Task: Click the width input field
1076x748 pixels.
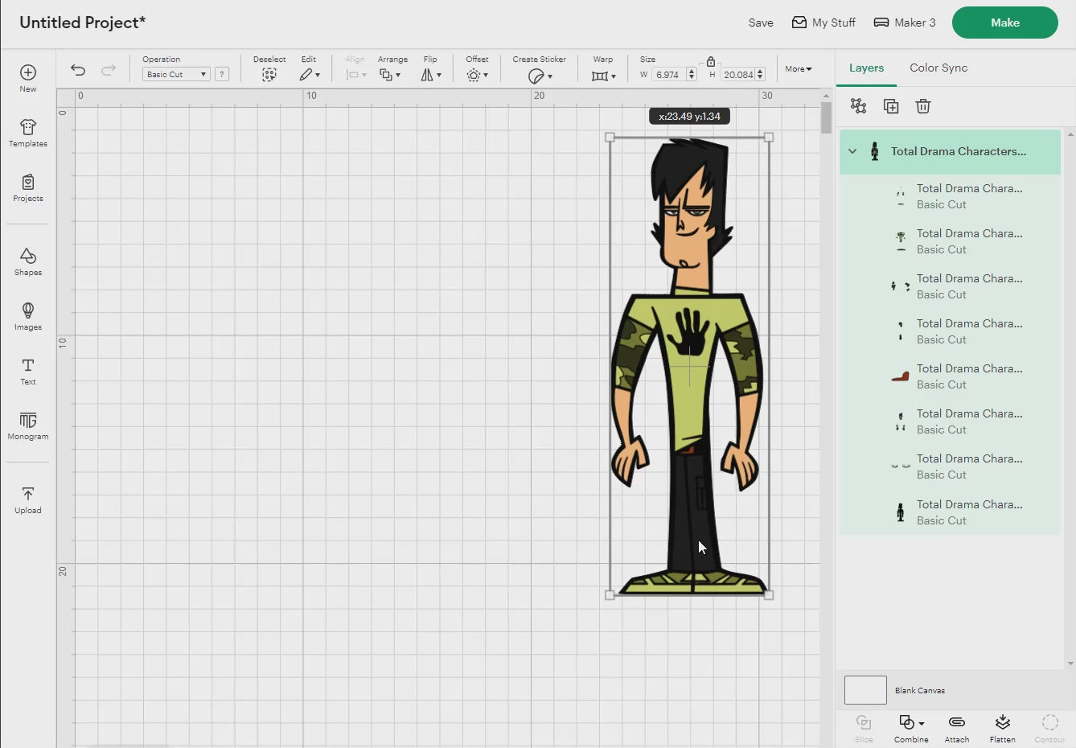Action: [668, 74]
